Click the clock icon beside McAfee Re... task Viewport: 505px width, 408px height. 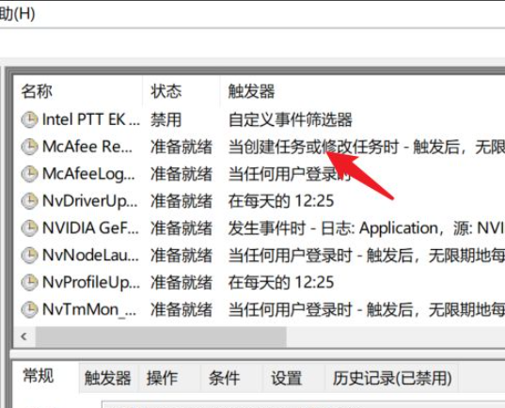pos(29,147)
